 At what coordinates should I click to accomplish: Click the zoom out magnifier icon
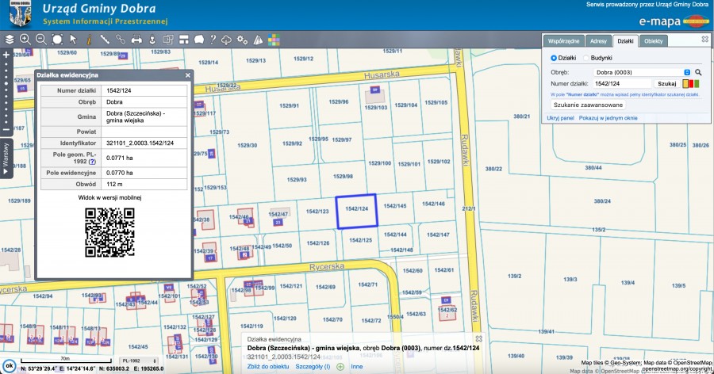[40, 39]
